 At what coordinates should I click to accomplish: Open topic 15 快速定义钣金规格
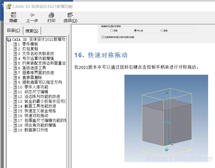pos(37,111)
